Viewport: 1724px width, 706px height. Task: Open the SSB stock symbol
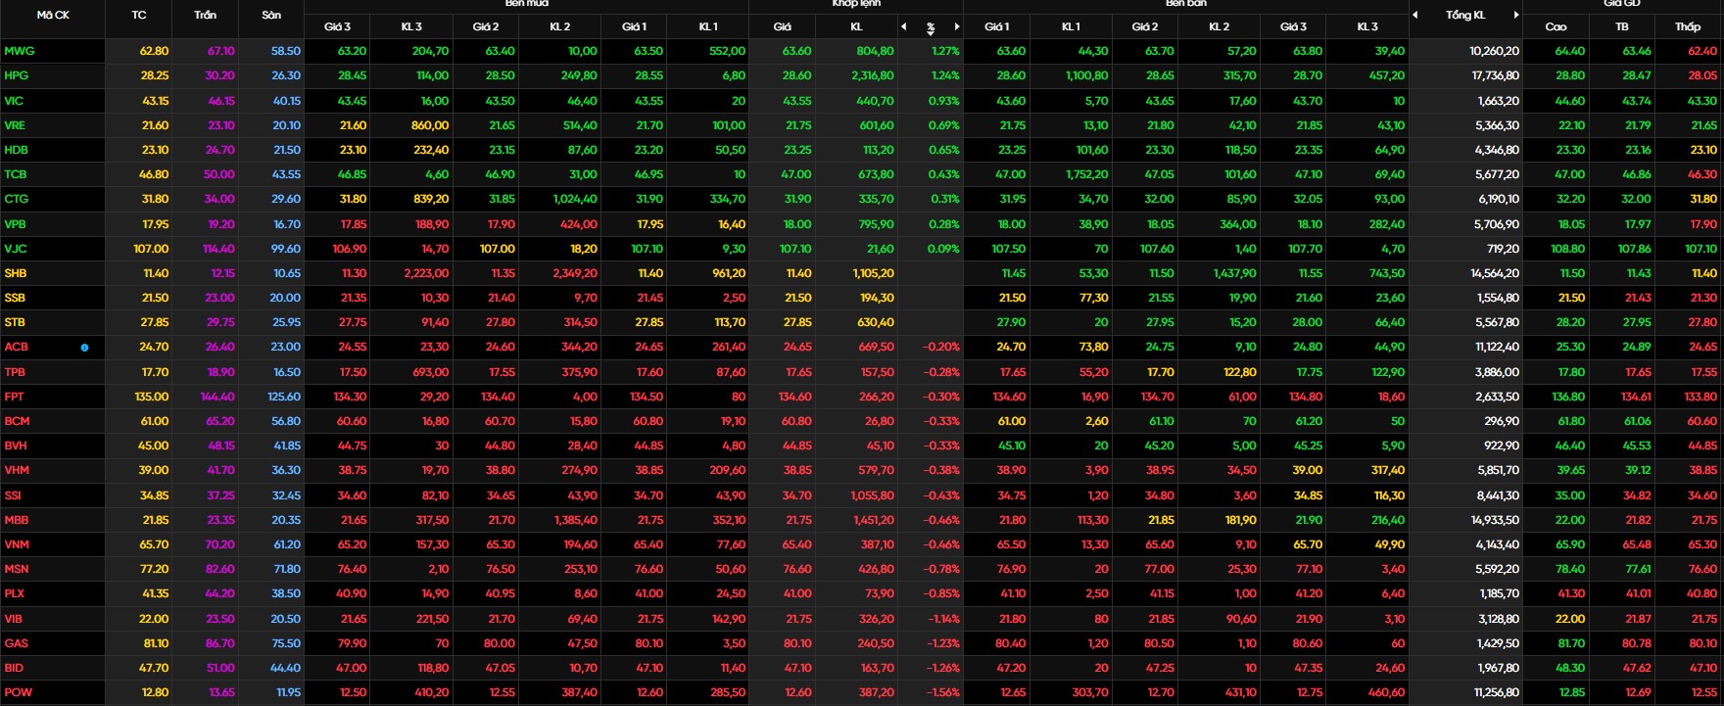(15, 298)
